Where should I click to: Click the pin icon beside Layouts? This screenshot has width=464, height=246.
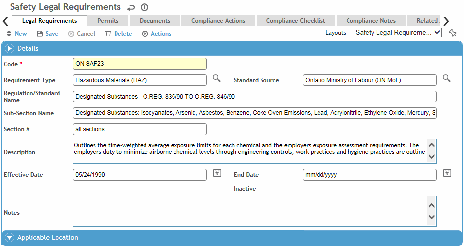453,33
